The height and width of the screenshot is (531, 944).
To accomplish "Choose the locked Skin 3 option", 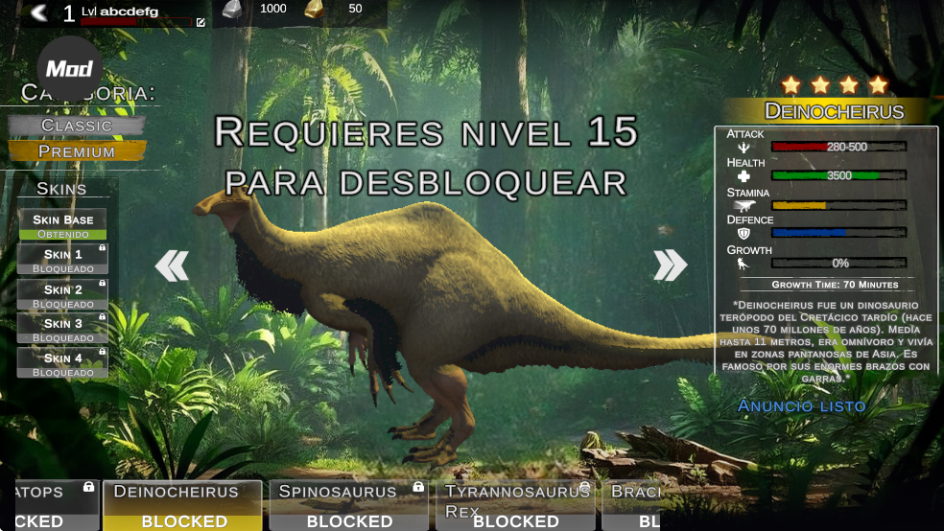I will click(x=62, y=329).
